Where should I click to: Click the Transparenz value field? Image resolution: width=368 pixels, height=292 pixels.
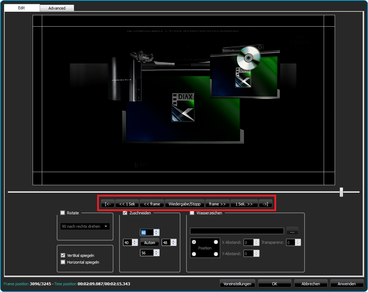tap(291, 242)
